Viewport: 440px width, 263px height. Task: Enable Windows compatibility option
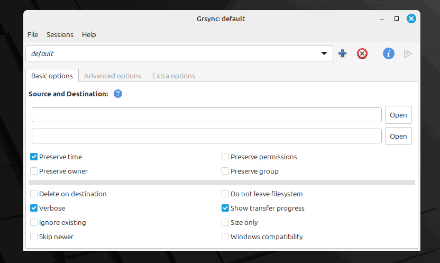(x=225, y=237)
